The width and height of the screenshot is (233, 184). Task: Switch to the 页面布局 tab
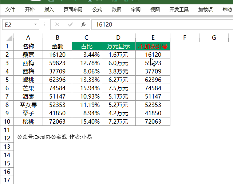(x=73, y=10)
